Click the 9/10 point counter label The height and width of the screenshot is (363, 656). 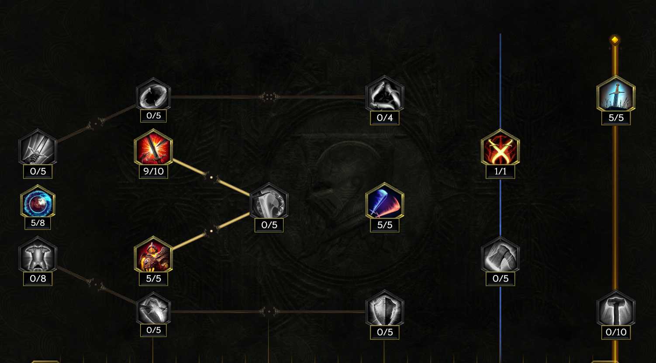pos(153,171)
